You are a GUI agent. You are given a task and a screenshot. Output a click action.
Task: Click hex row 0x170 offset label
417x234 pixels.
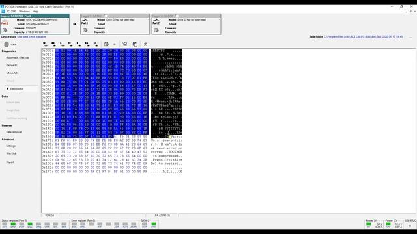(x=48, y=140)
